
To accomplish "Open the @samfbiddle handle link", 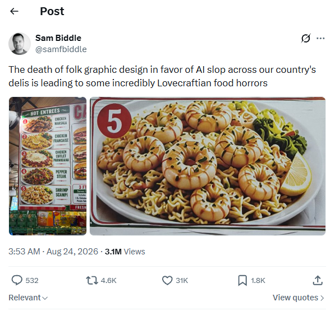I will (x=61, y=49).
